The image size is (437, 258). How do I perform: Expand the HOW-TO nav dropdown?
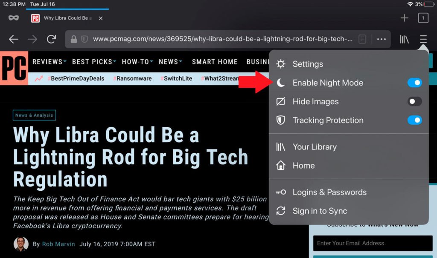click(x=137, y=62)
